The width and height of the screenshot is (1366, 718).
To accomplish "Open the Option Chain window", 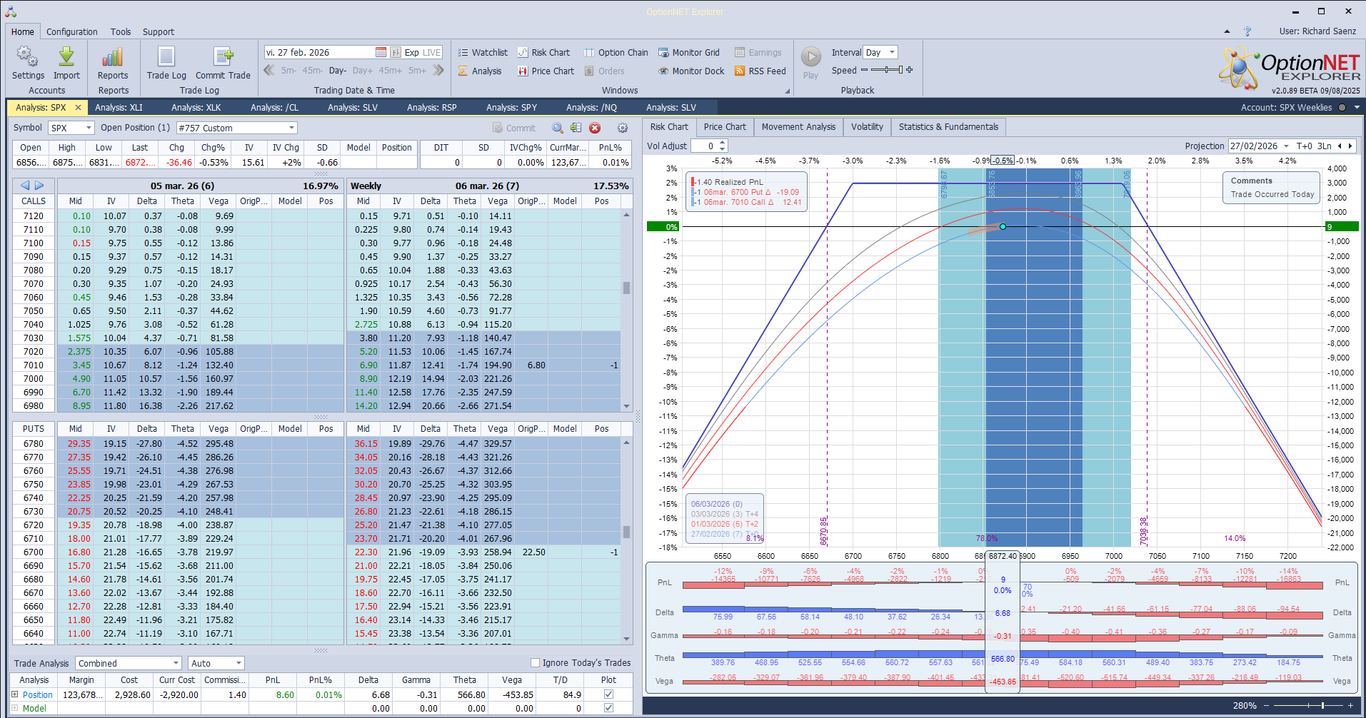I will pyautogui.click(x=616, y=52).
